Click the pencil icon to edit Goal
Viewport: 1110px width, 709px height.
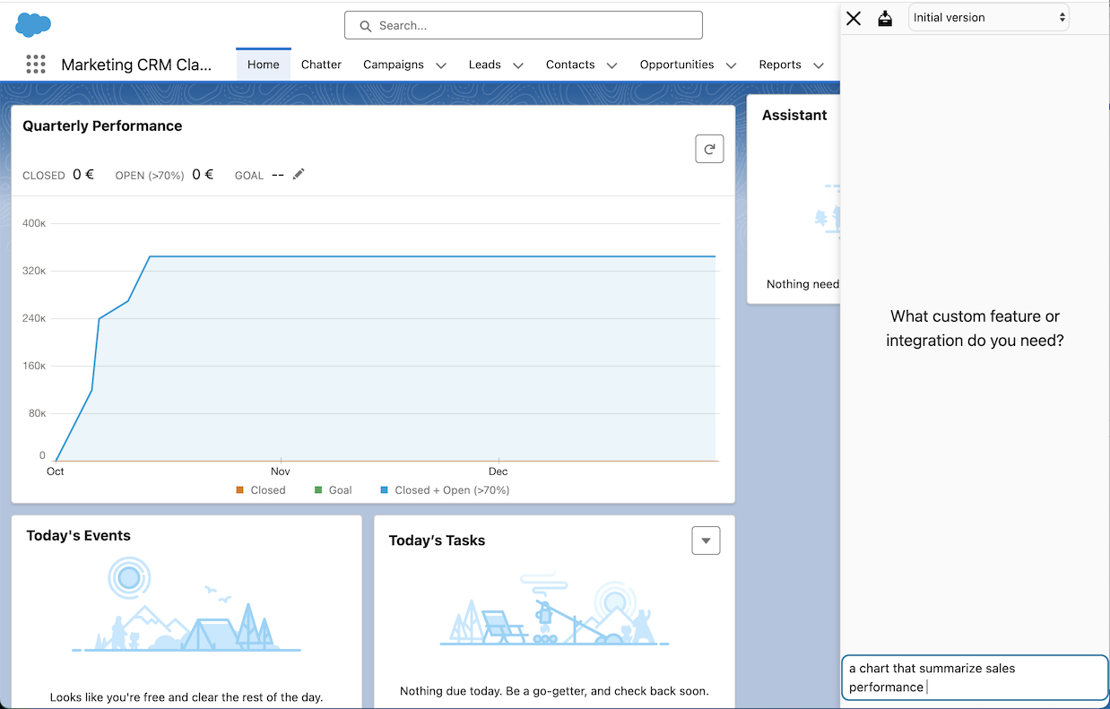pyautogui.click(x=299, y=174)
